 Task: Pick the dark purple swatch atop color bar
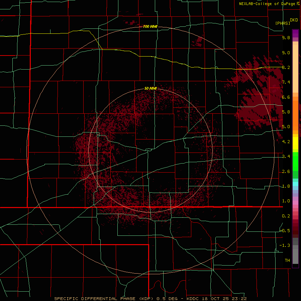pos(295,32)
